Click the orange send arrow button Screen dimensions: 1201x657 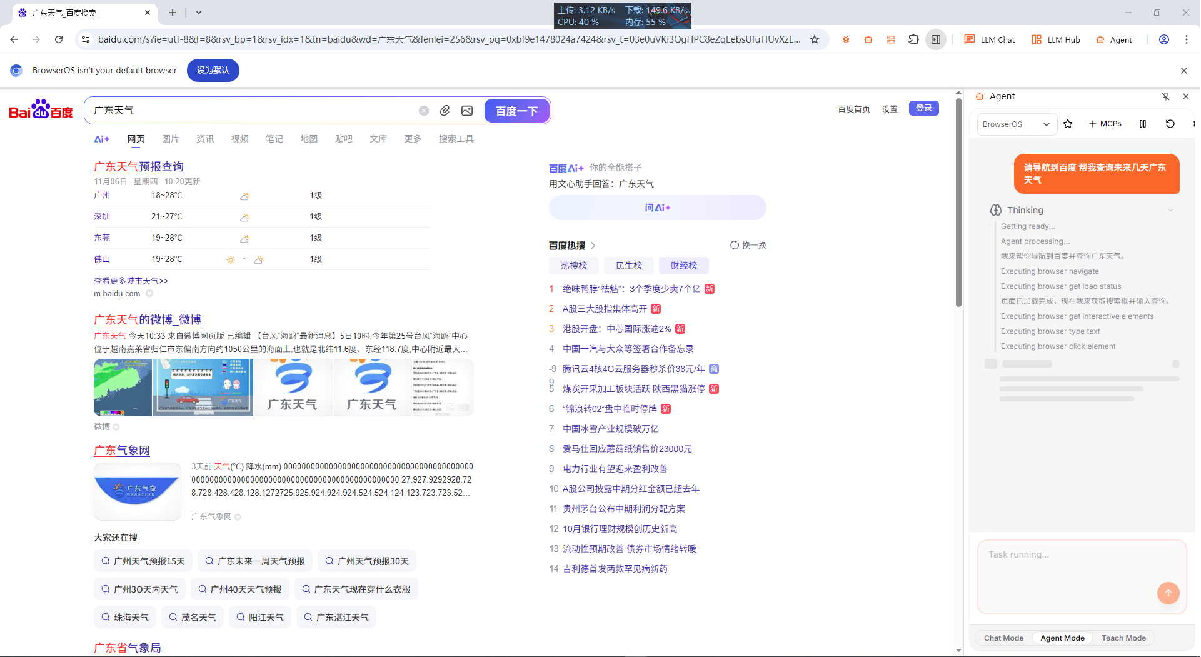point(1168,593)
